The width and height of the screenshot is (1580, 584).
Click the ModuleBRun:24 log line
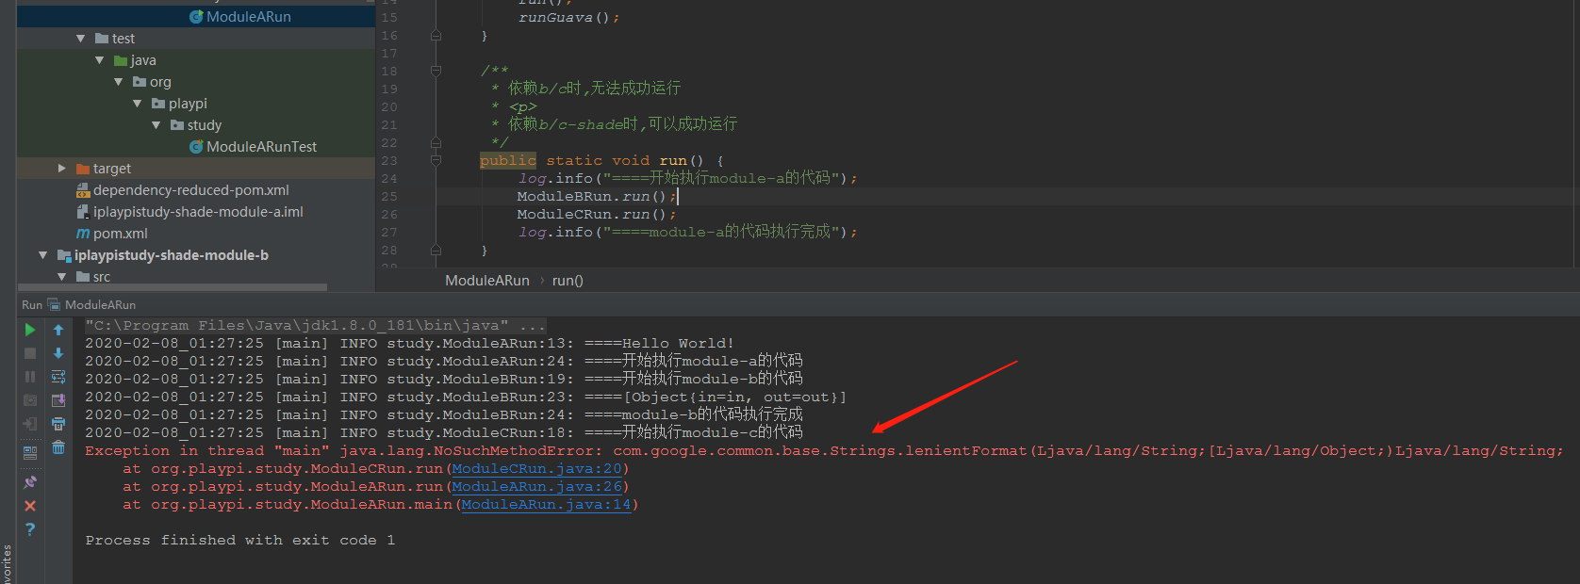click(444, 414)
